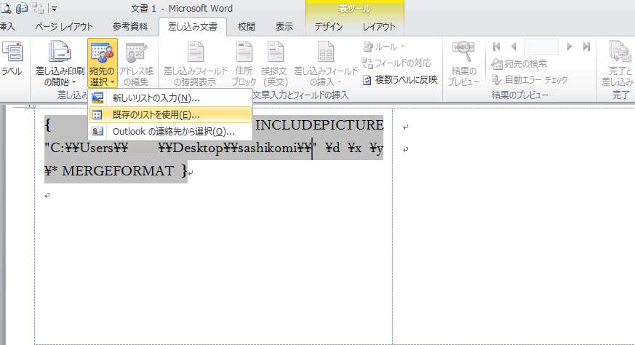The image size is (635, 345).
Task: Choose Outlook の連絡先から選択 option
Action: pyautogui.click(x=173, y=131)
